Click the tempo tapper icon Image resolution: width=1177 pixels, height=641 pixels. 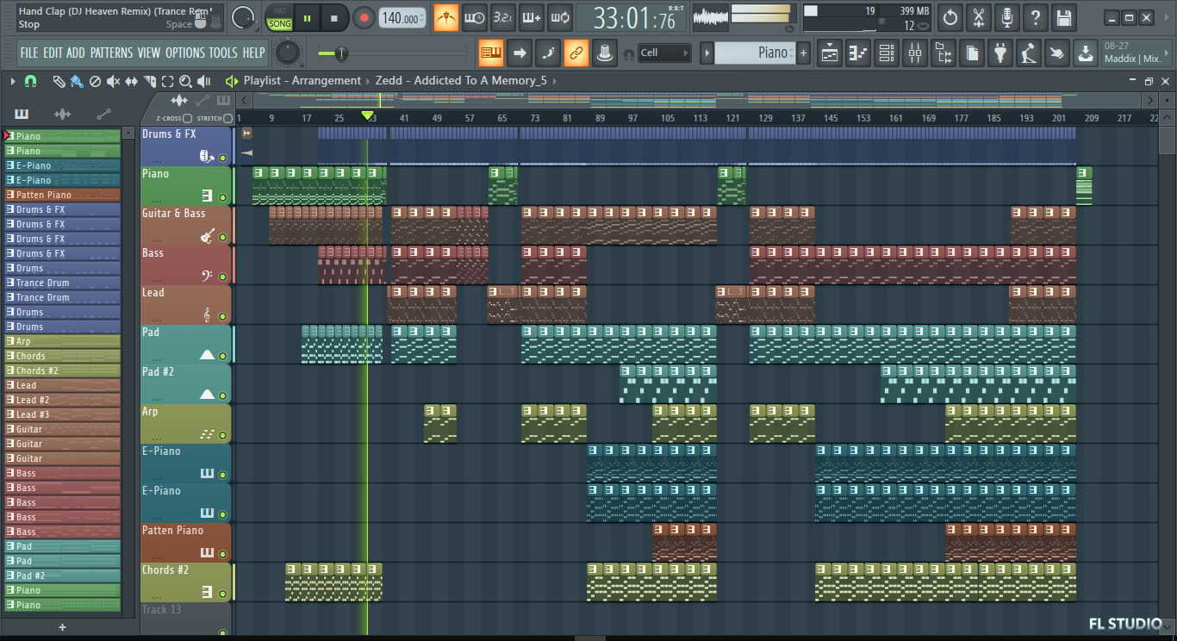click(x=1028, y=53)
